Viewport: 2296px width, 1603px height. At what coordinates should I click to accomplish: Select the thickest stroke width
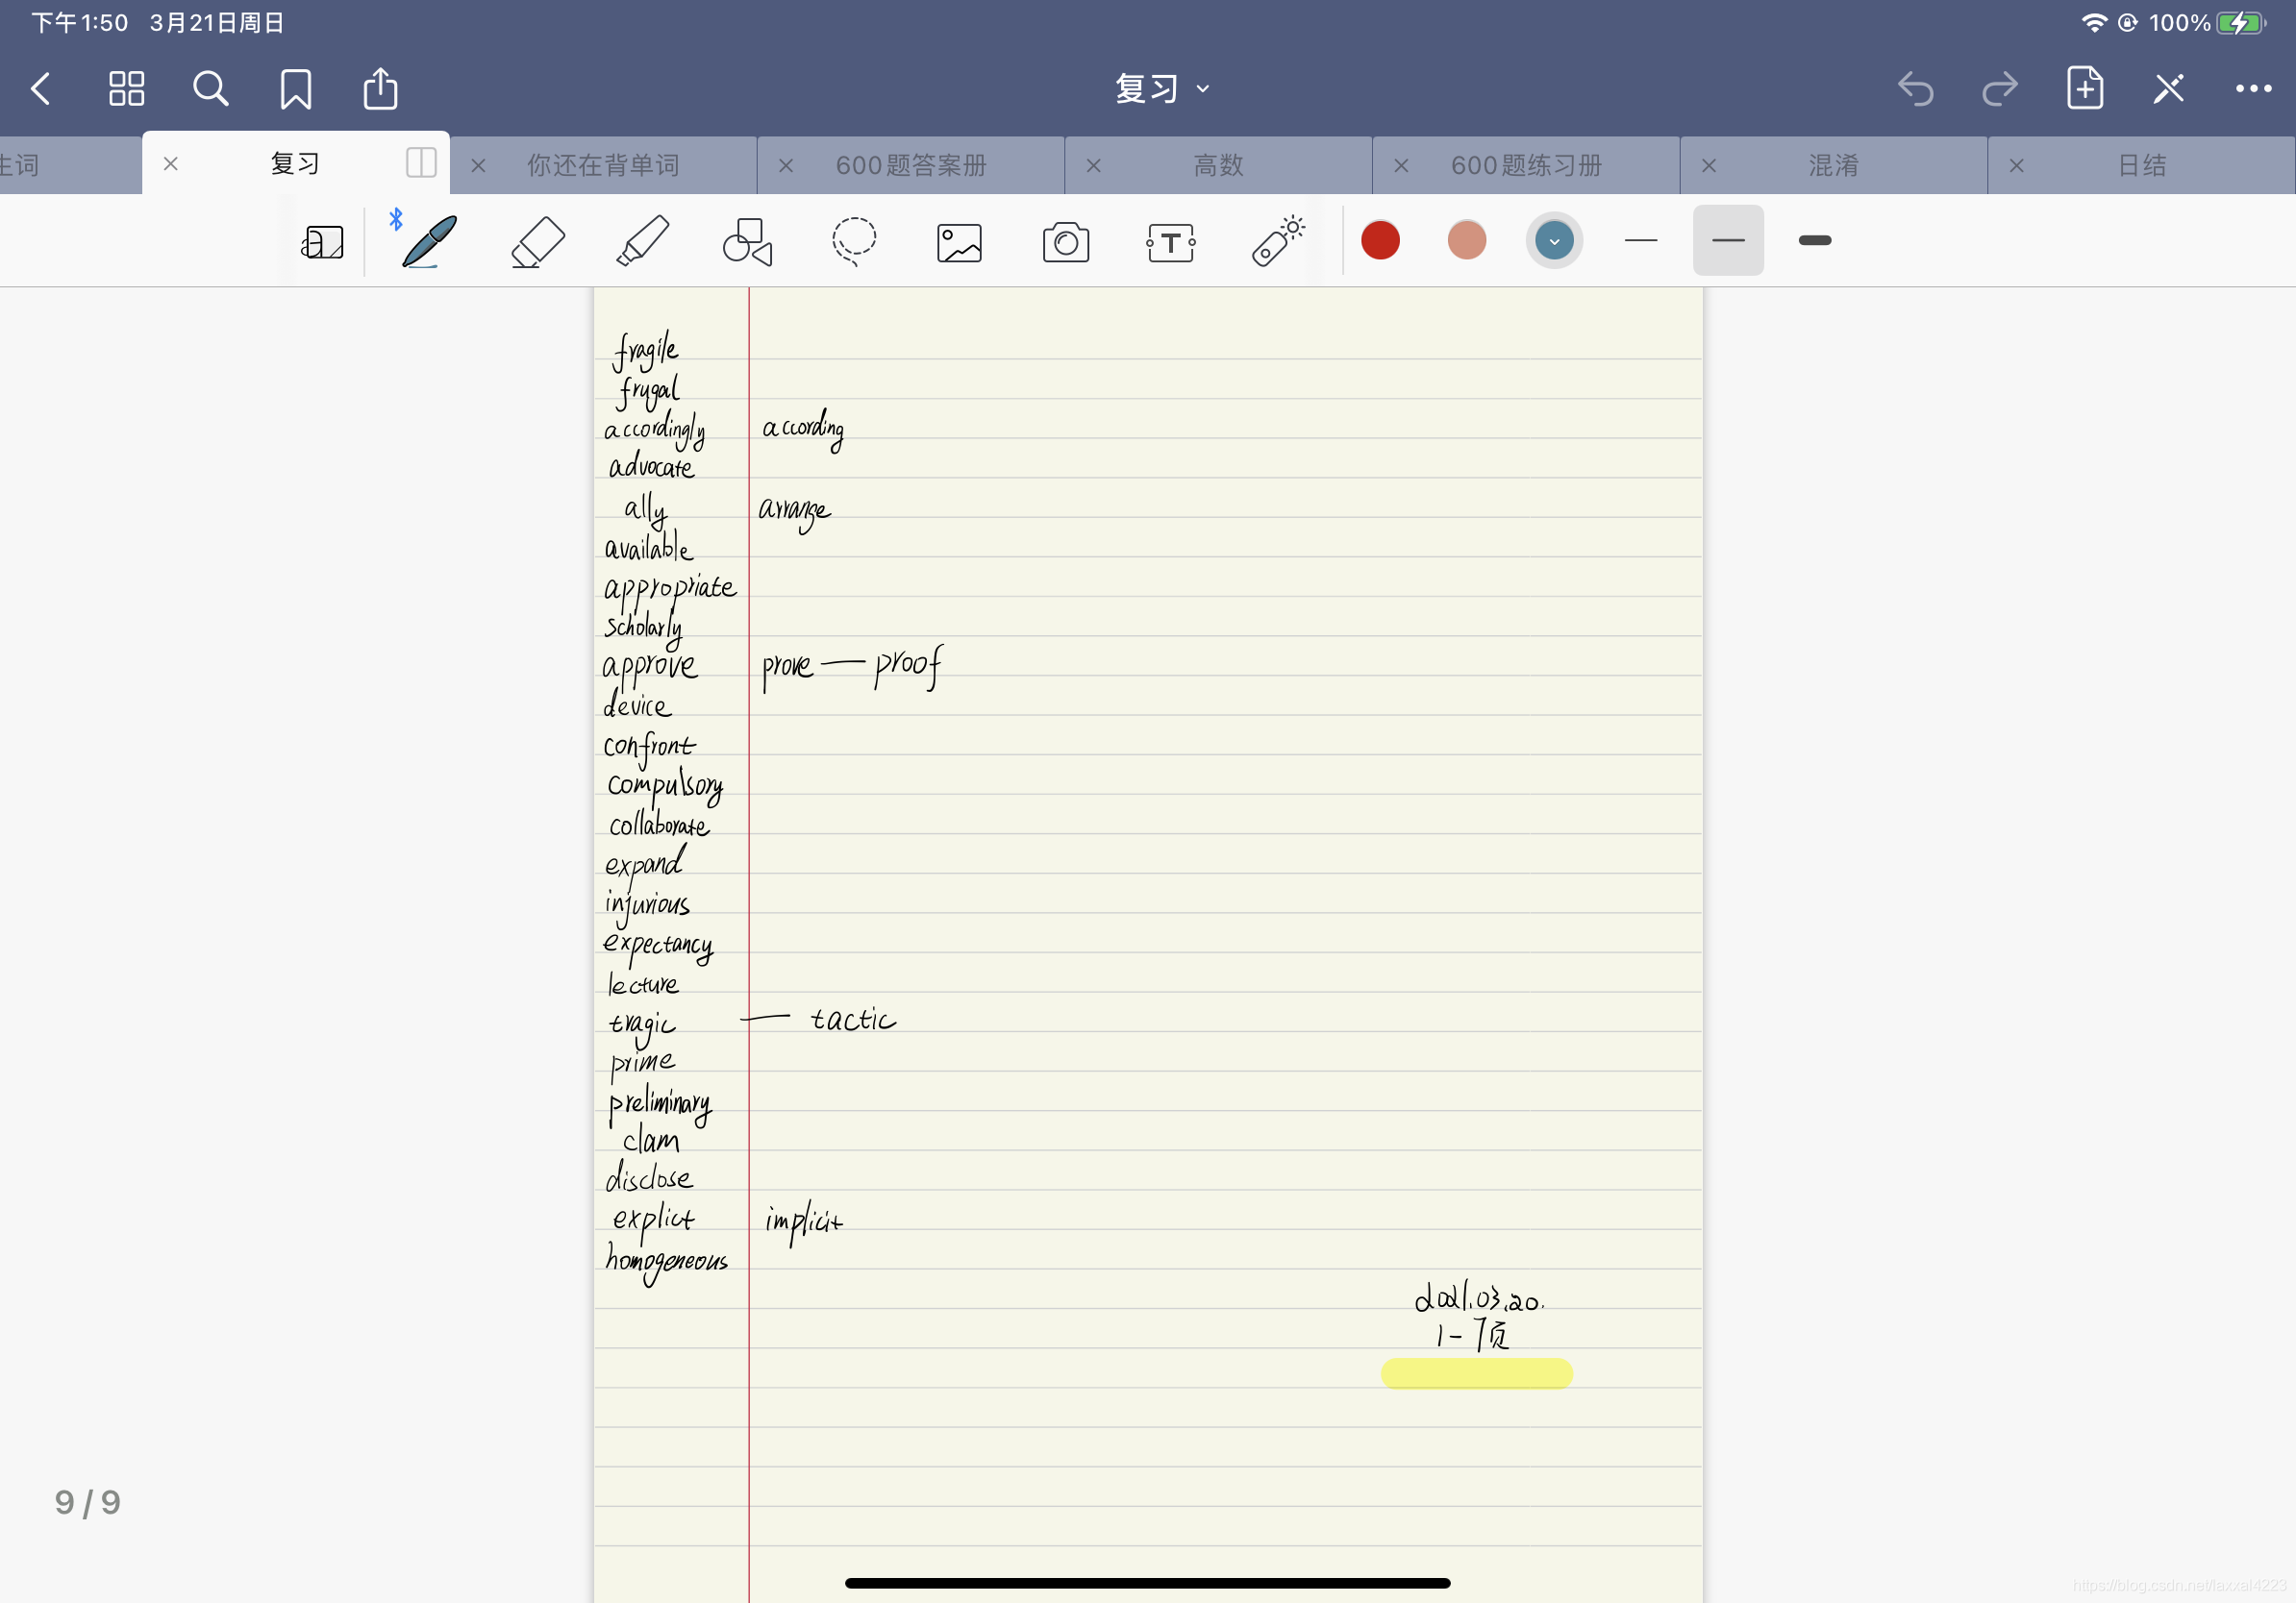[x=1815, y=240]
